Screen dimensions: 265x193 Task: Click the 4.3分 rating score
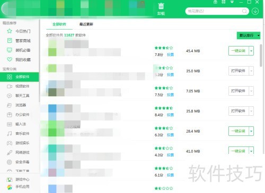coord(159,155)
